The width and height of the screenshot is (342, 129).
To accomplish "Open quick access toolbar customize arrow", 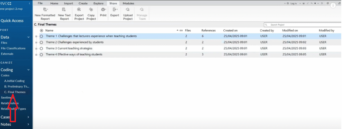I will 315,3.
